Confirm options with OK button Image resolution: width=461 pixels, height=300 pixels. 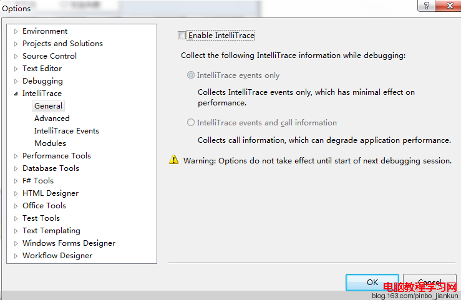click(x=372, y=282)
